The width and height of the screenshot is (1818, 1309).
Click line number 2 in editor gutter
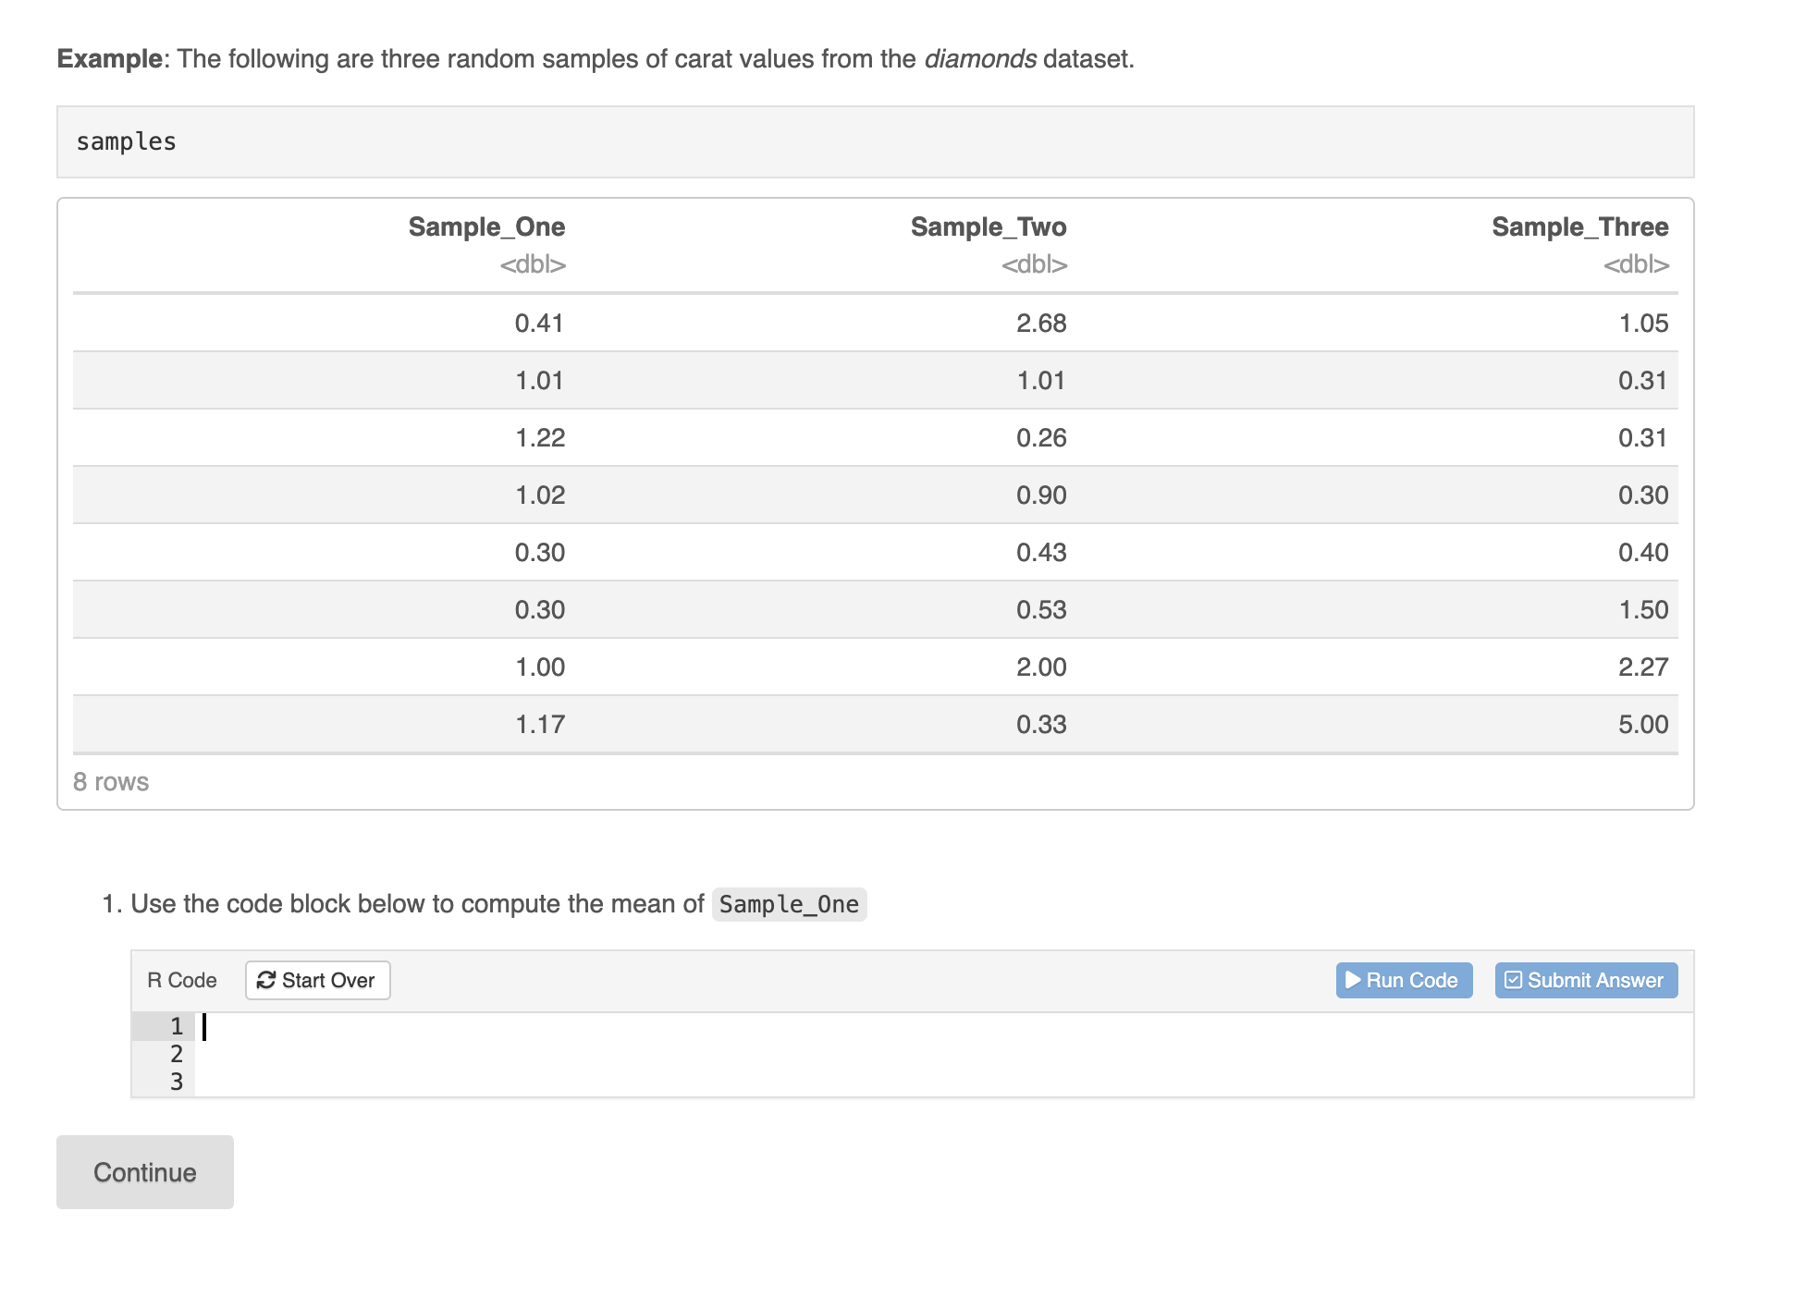point(176,1055)
